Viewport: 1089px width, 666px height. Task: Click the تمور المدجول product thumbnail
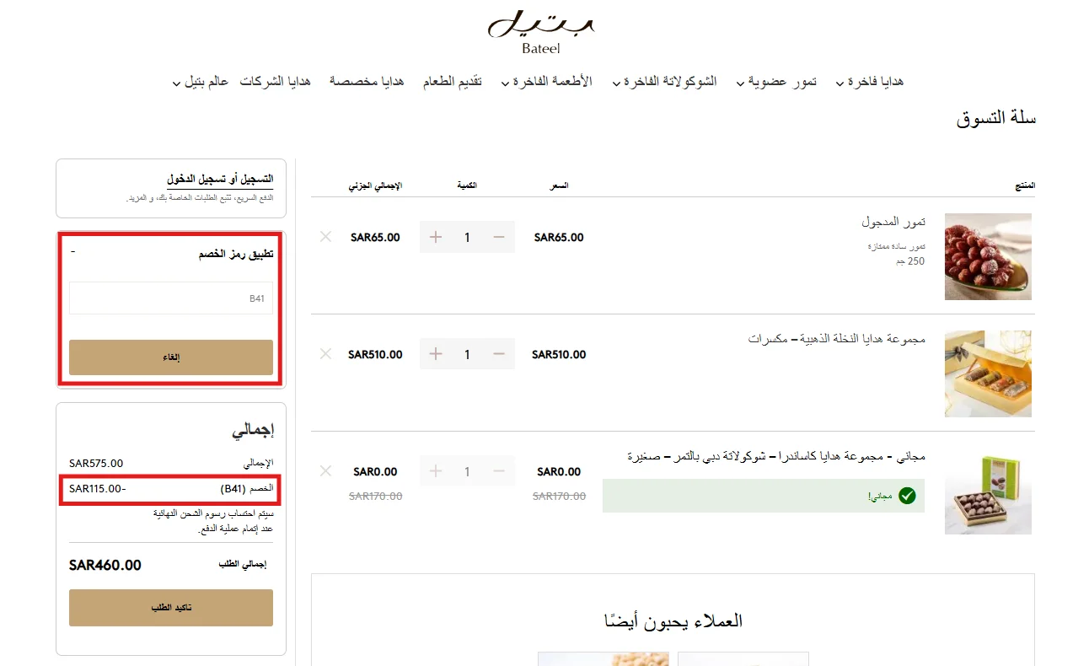pos(988,256)
